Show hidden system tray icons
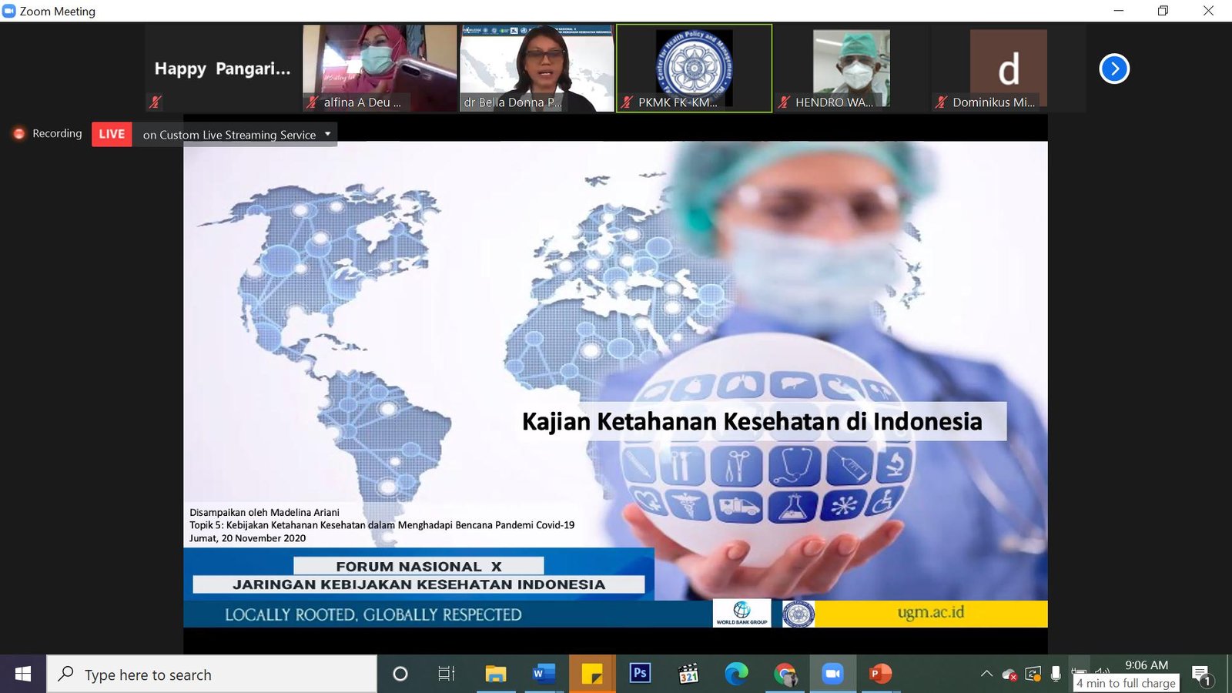 986,674
